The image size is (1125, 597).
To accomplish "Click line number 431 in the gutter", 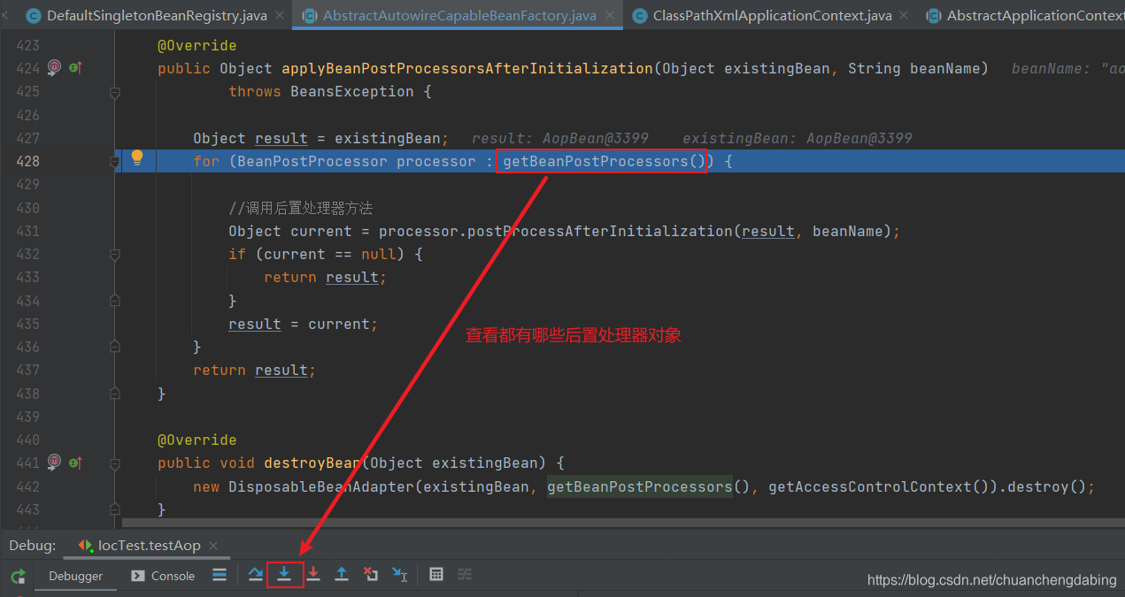I will 27,231.
